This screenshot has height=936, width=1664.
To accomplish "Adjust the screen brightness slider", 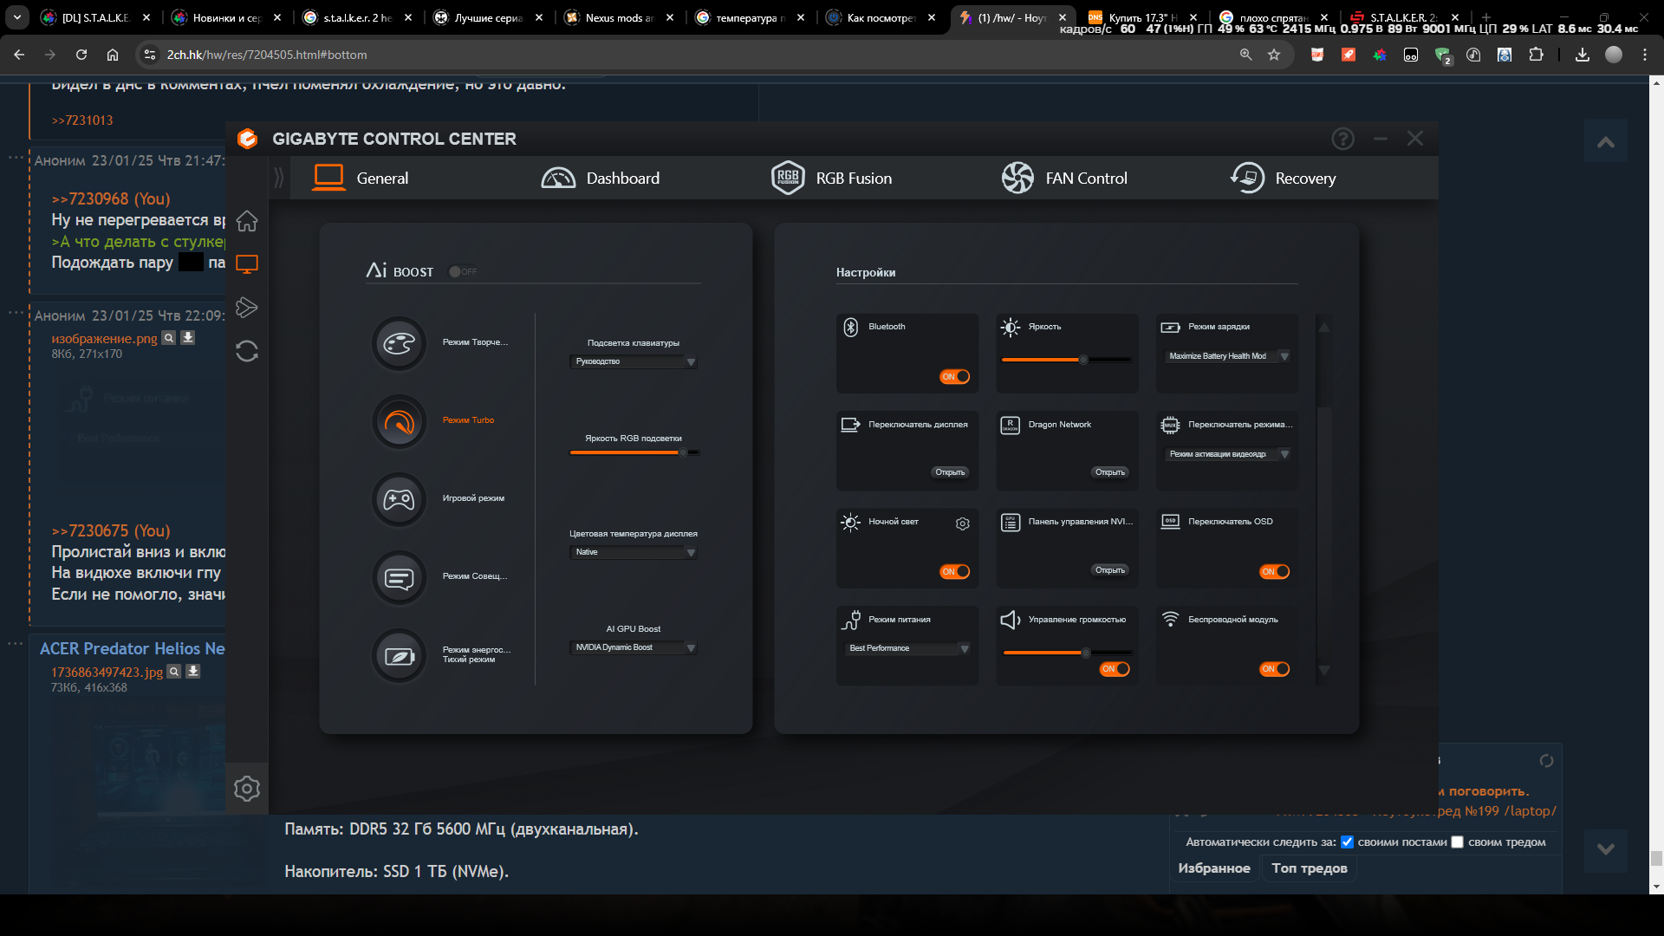I will coord(1067,360).
